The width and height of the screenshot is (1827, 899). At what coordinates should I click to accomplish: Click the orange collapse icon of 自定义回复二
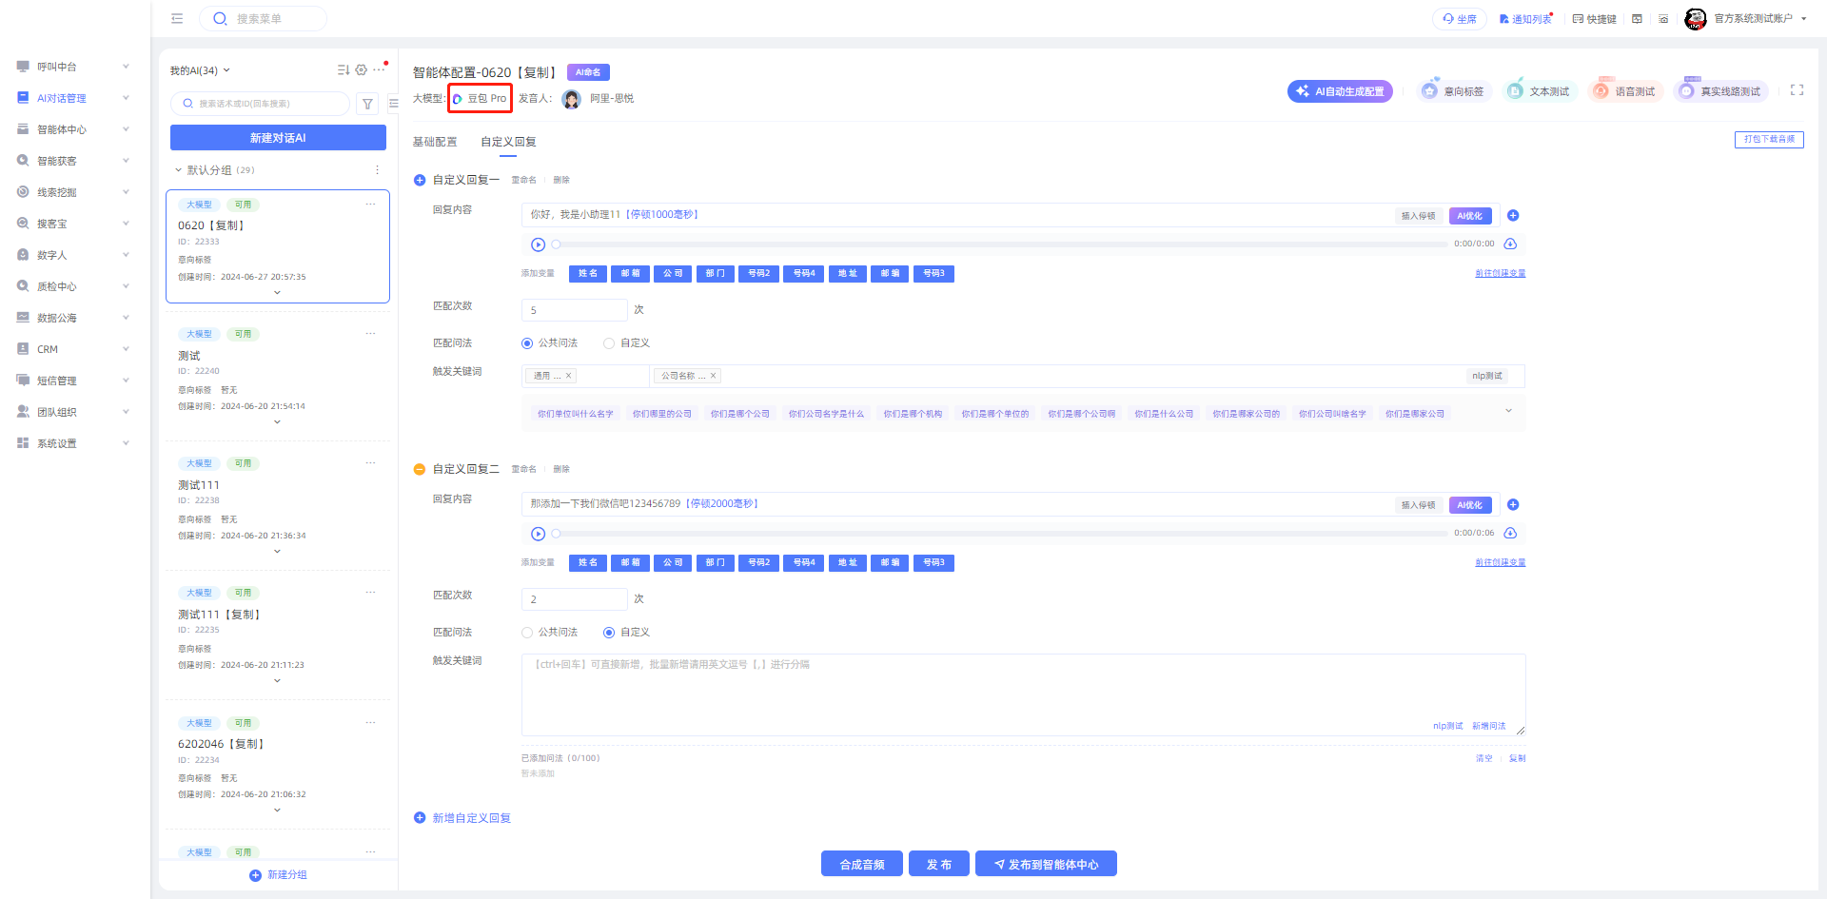point(420,469)
